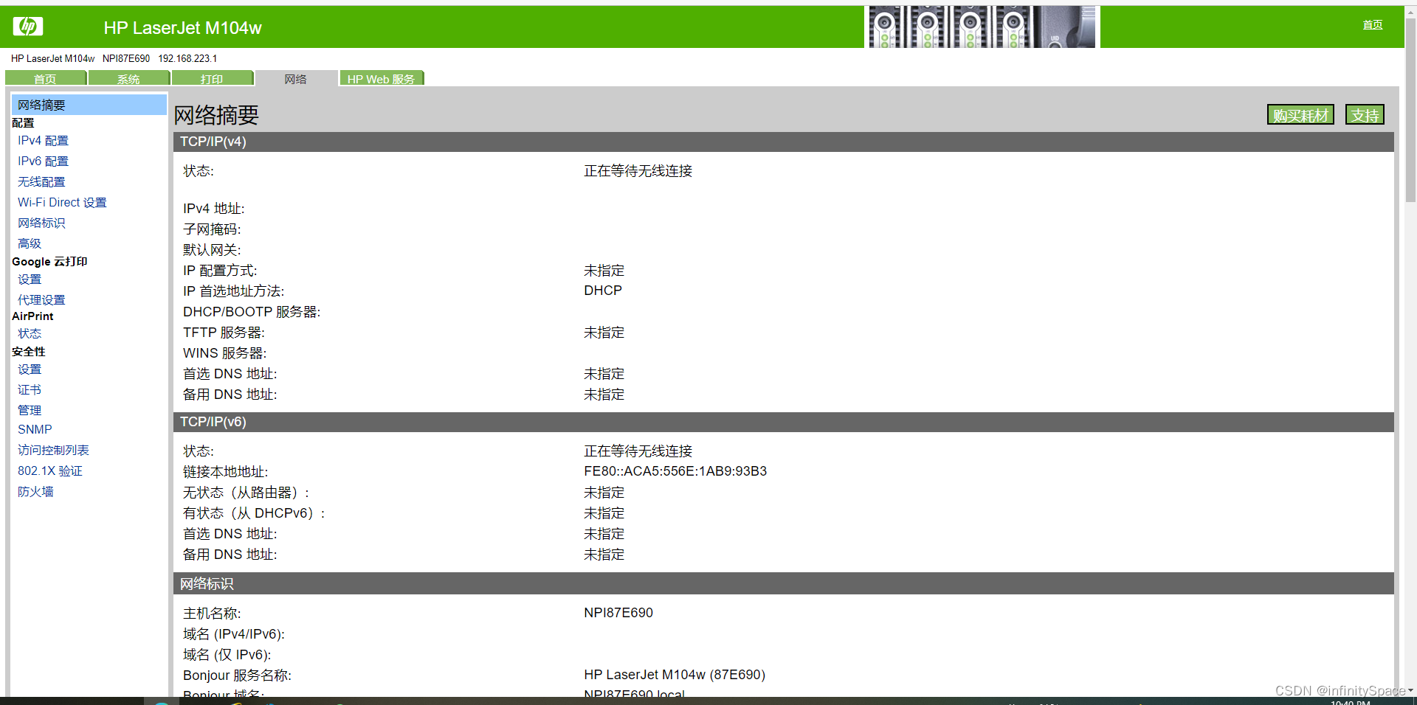The image size is (1417, 705).
Task: Click the 网络摘要 page heading
Action: [216, 115]
